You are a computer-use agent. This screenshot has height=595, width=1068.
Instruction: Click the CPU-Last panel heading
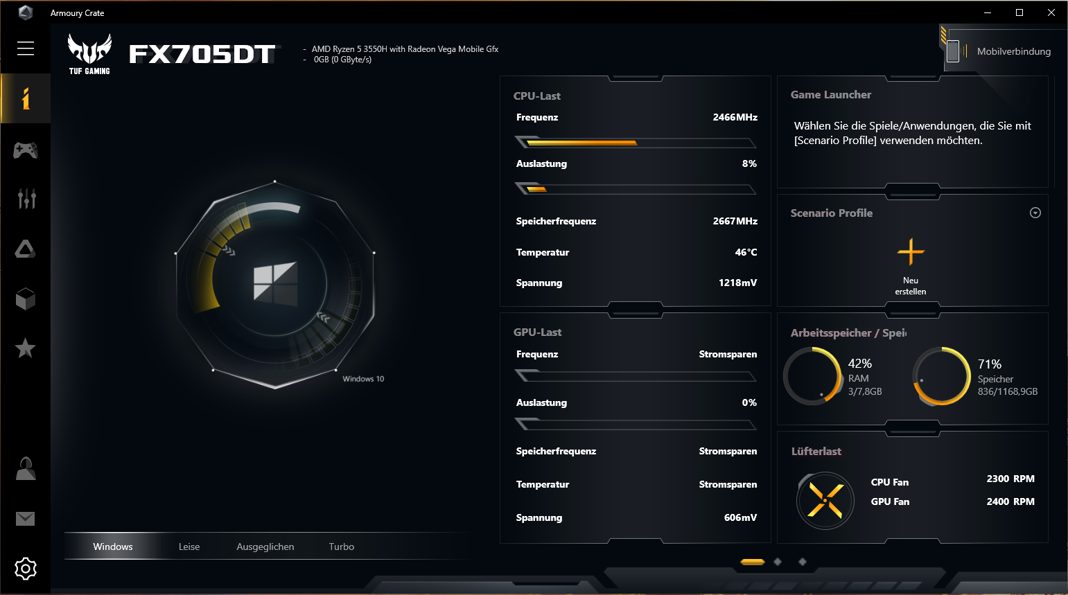click(x=537, y=96)
